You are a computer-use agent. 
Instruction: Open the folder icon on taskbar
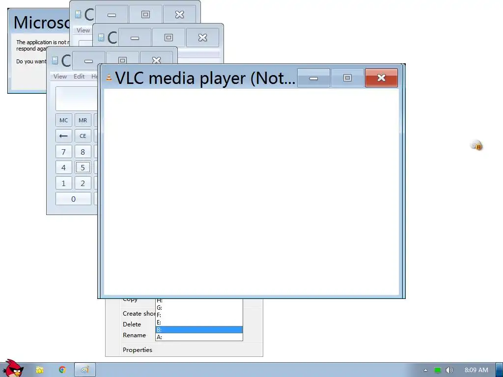39,370
